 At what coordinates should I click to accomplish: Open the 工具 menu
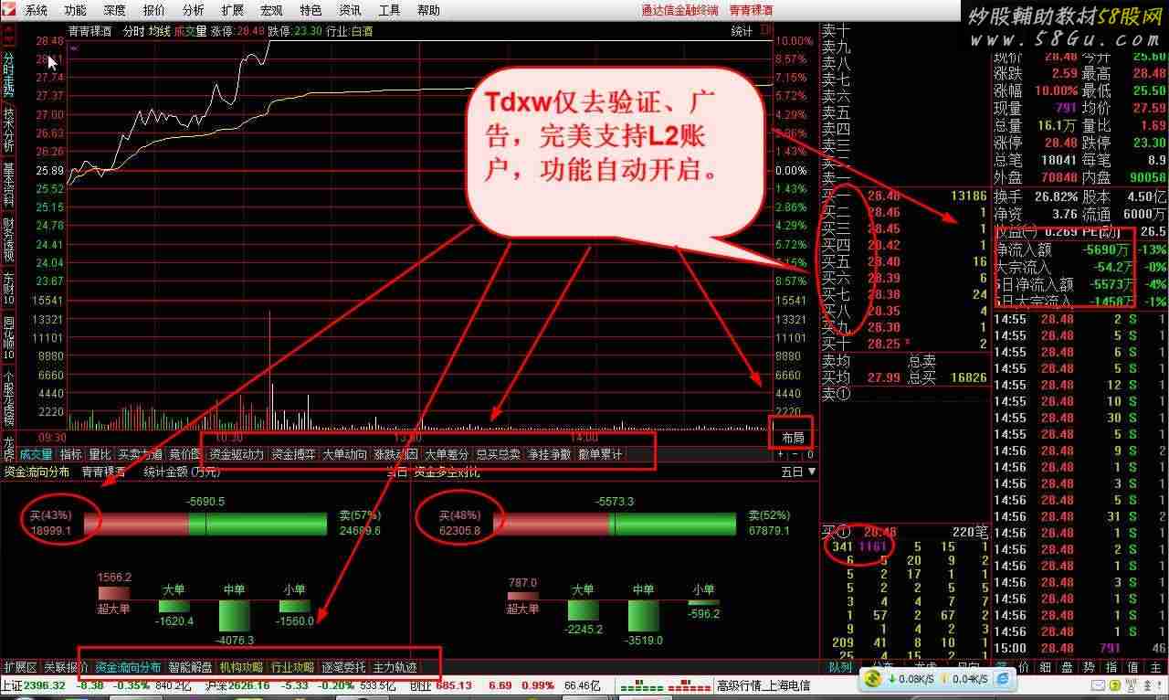(x=389, y=11)
